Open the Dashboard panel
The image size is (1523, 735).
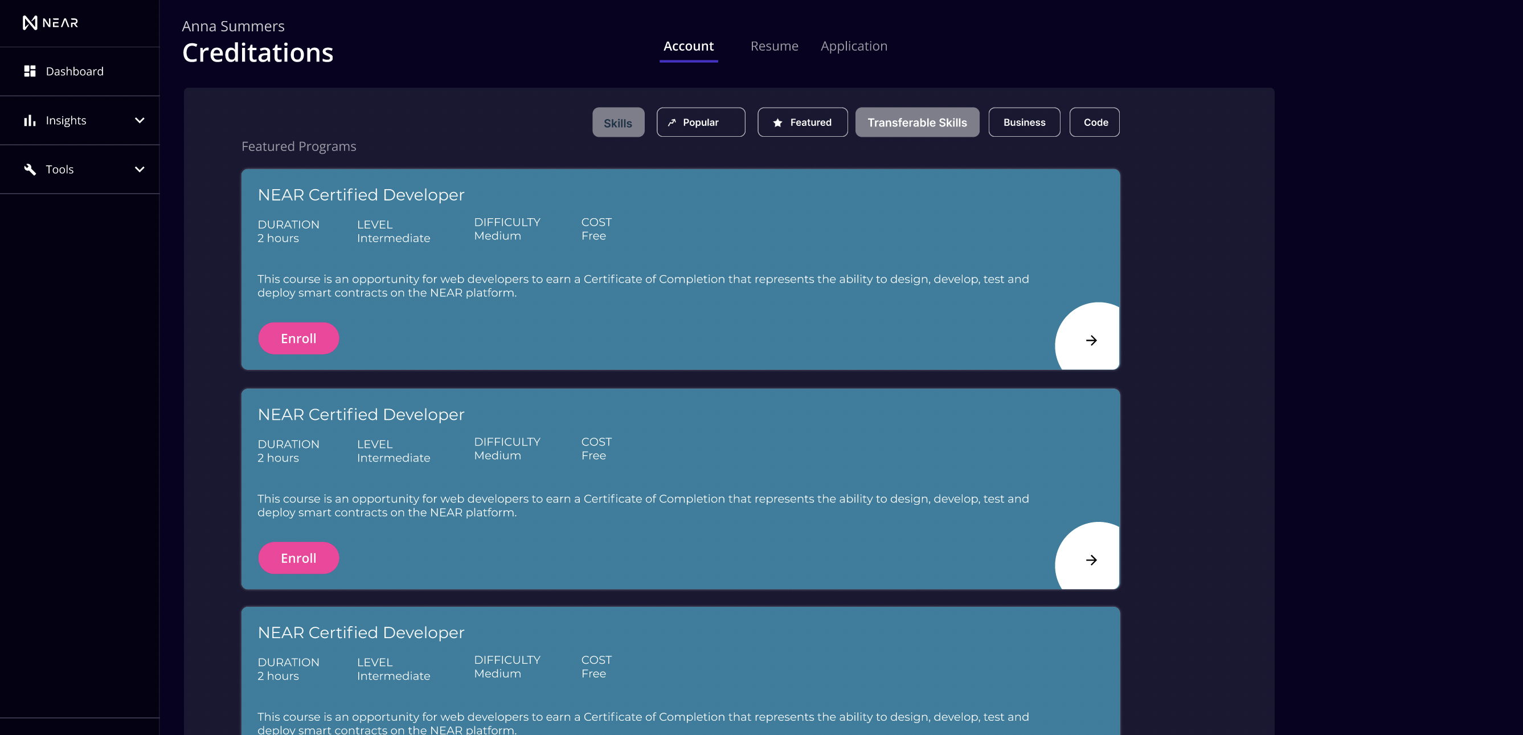click(74, 71)
